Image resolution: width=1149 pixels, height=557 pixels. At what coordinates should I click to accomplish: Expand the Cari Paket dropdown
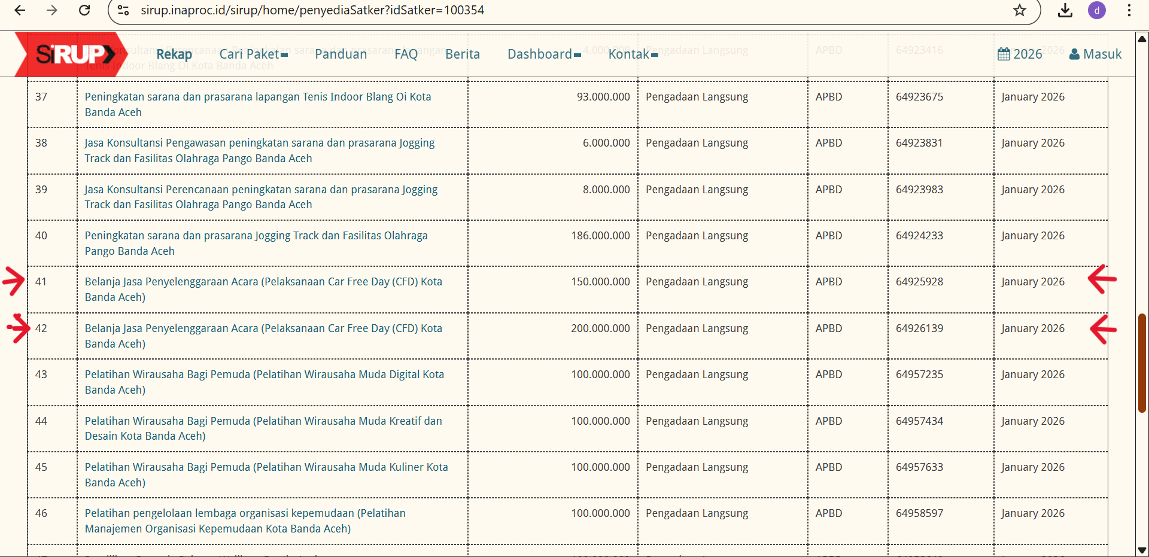point(253,54)
